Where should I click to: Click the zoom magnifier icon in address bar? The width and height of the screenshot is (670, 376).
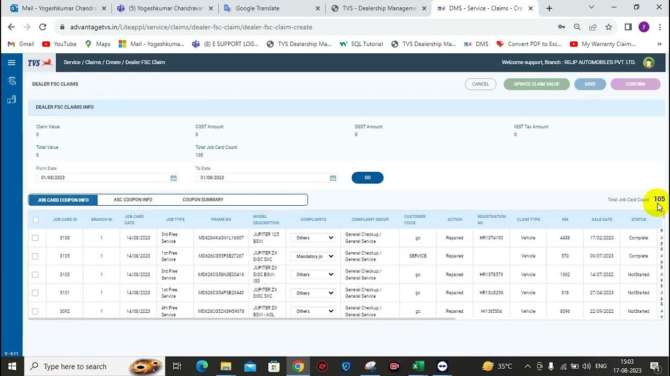577,27
